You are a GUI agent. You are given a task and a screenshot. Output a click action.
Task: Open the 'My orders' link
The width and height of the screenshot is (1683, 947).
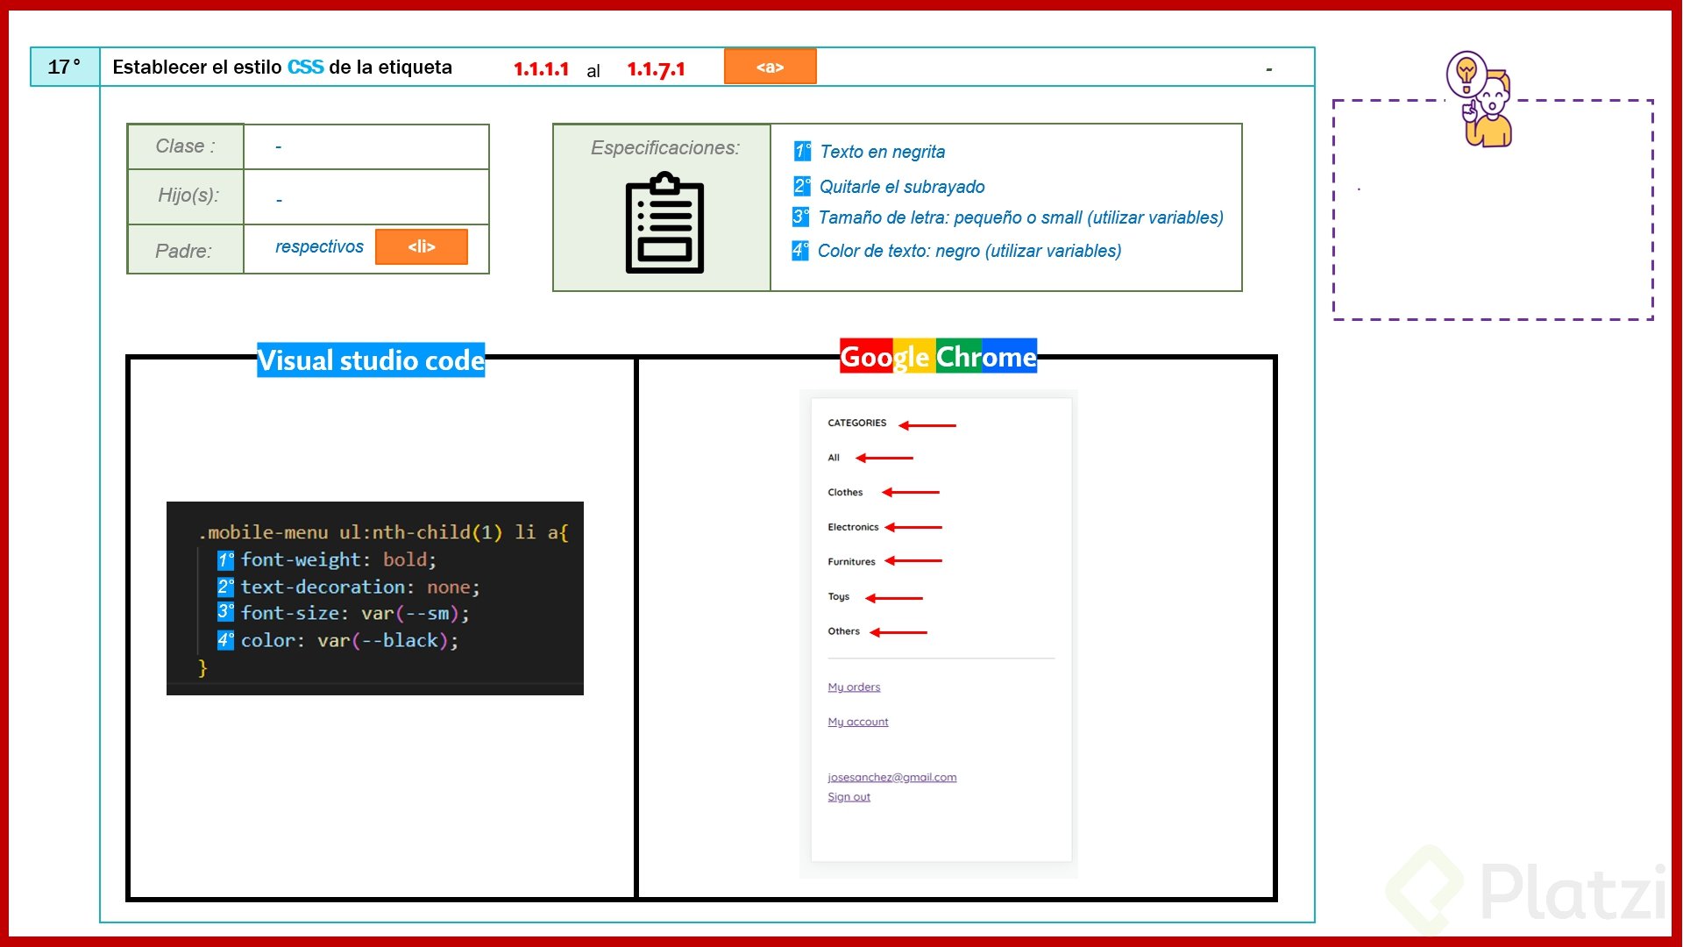(x=854, y=687)
